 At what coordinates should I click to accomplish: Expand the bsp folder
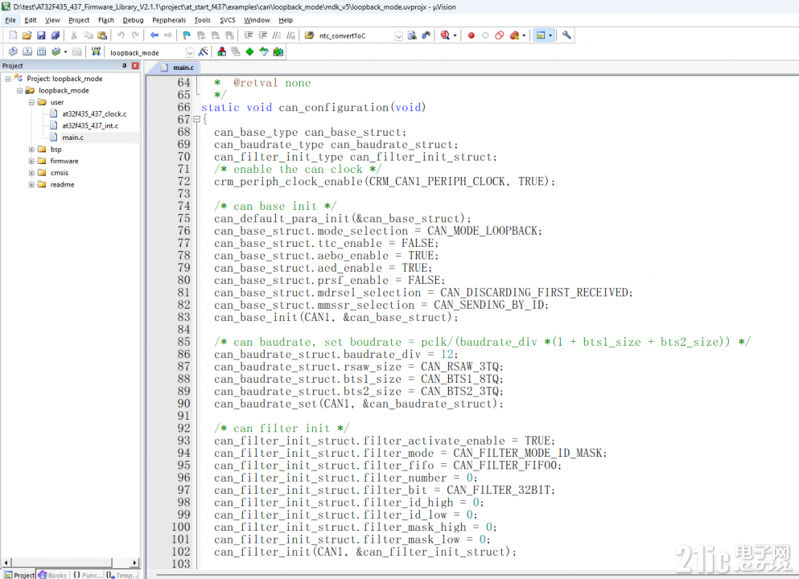(x=31, y=150)
